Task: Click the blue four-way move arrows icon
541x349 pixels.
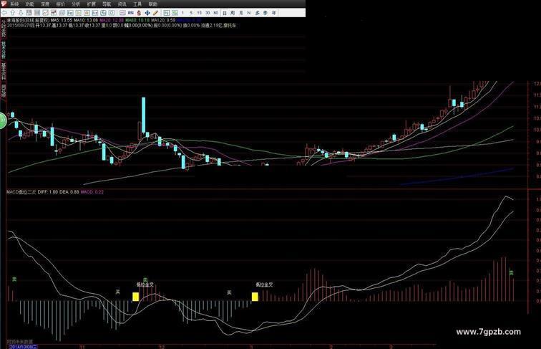Action: pos(147,13)
